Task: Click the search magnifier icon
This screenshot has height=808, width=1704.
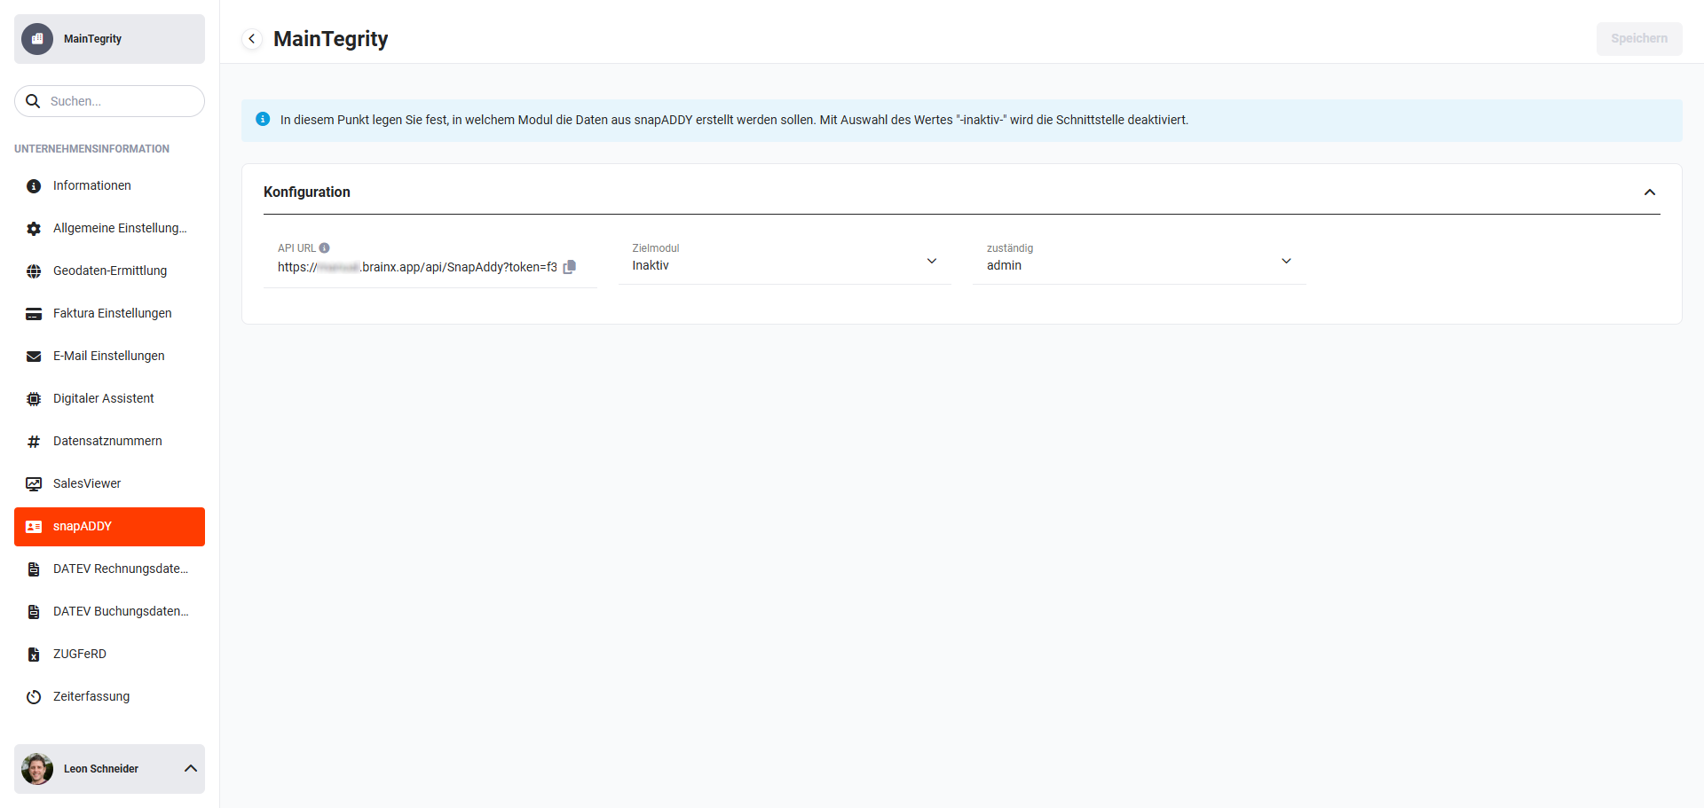Action: (33, 101)
